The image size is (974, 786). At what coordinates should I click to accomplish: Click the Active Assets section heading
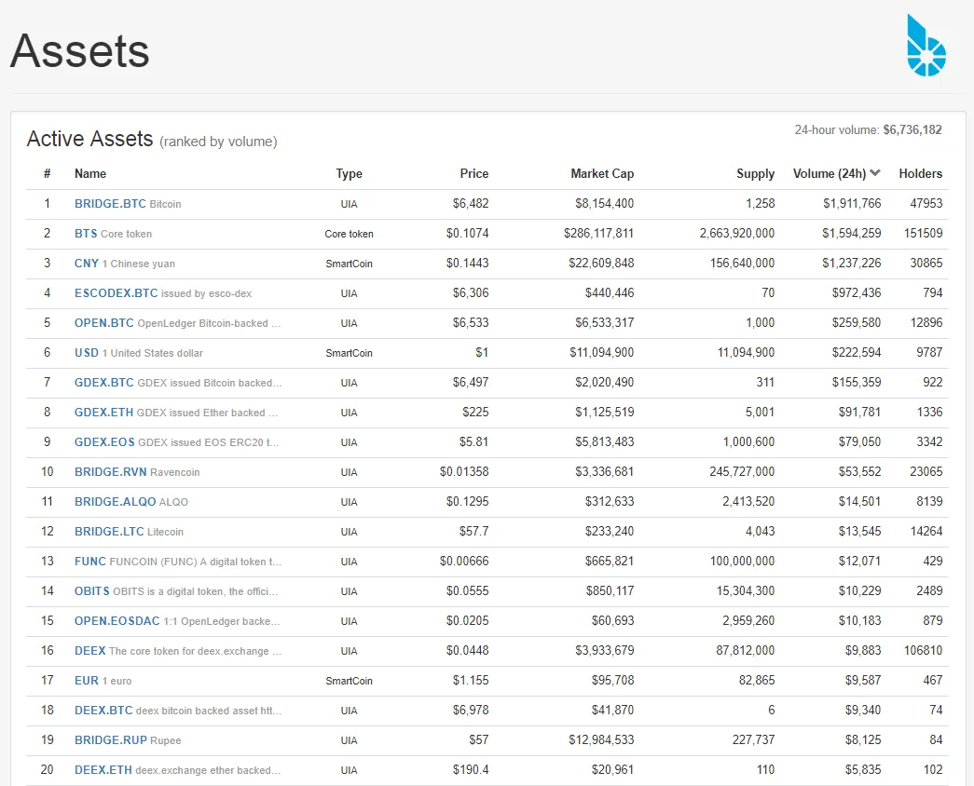point(89,139)
